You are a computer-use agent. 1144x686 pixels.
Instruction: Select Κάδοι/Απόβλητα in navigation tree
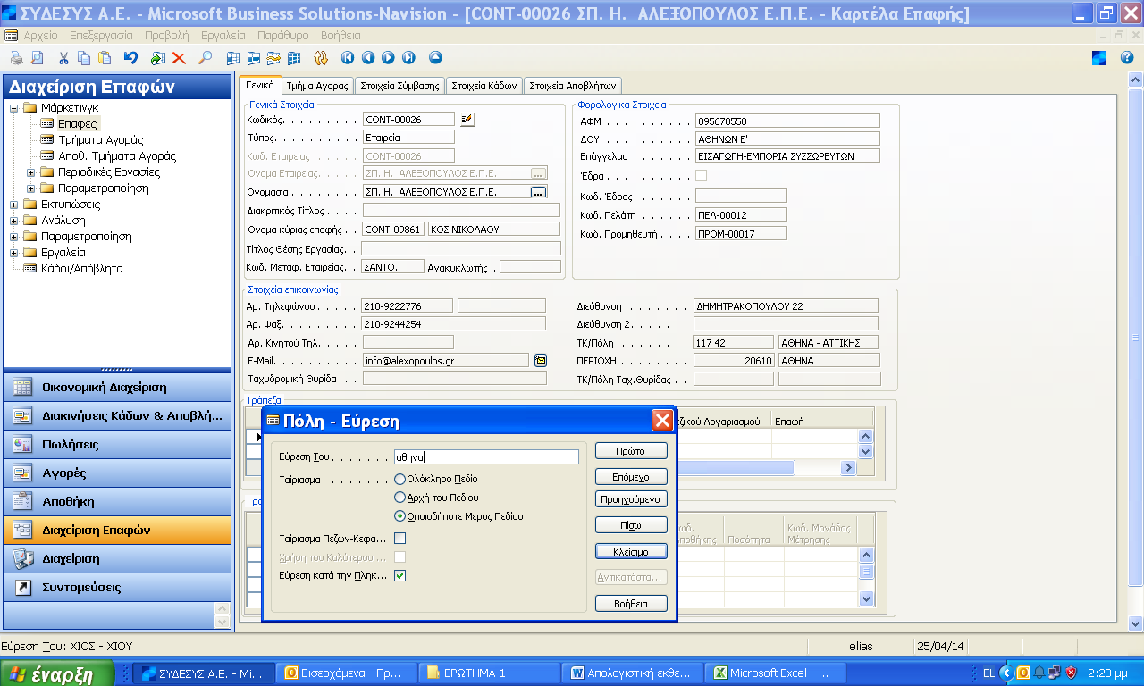pyautogui.click(x=81, y=268)
